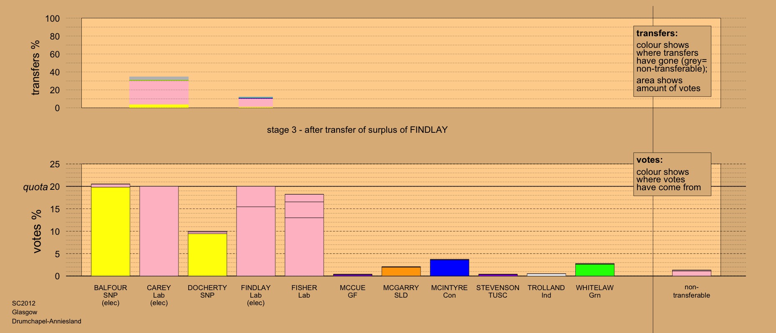This screenshot has height=333, width=776.
Task: Select MCGARRY's orange SLD bar
Action: pos(401,271)
